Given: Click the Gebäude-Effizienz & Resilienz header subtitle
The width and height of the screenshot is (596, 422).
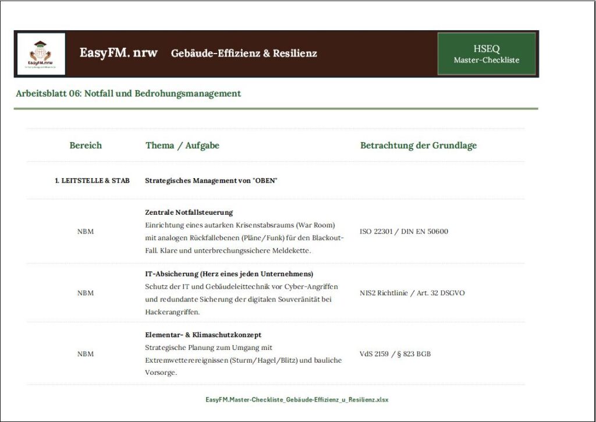Looking at the screenshot, I should coord(244,54).
